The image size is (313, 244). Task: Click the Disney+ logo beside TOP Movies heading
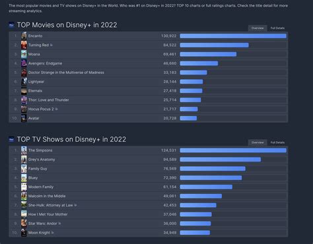[x=11, y=25]
